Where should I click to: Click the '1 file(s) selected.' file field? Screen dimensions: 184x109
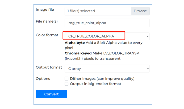pos(98,11)
